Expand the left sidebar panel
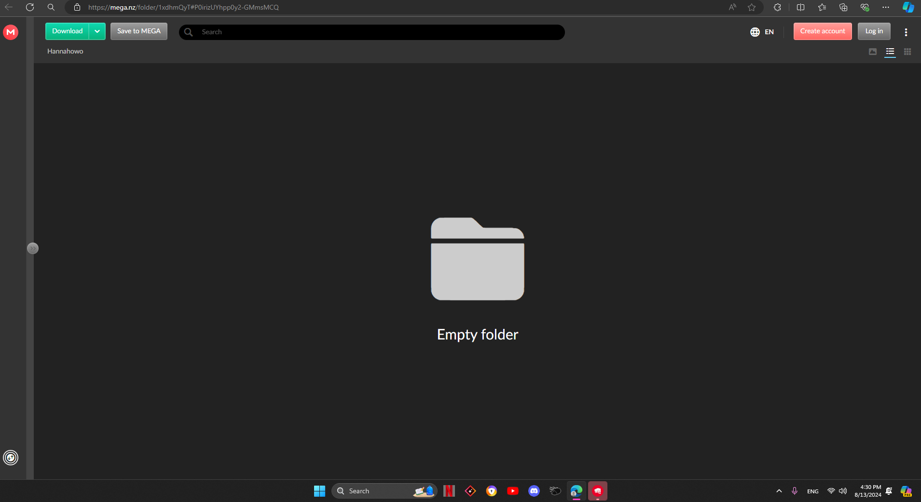This screenshot has height=502, width=921. (x=33, y=248)
